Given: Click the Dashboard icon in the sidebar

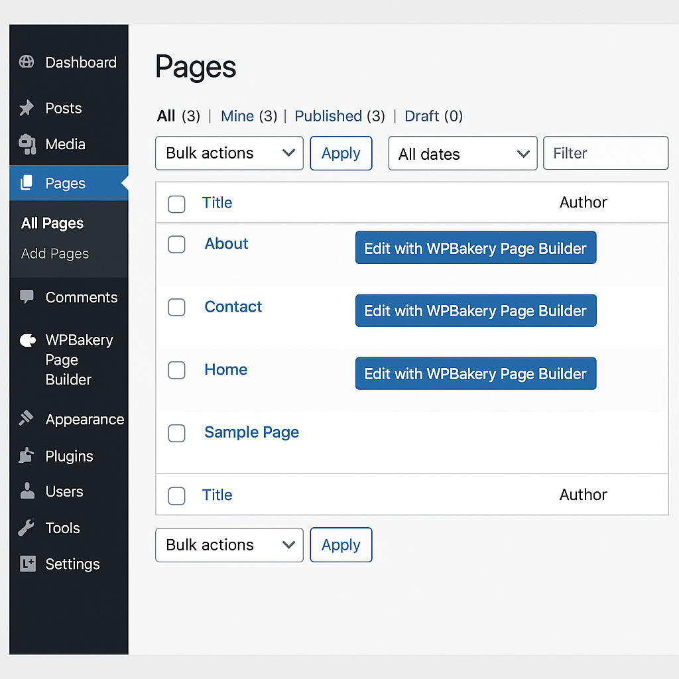Looking at the screenshot, I should coord(27,62).
